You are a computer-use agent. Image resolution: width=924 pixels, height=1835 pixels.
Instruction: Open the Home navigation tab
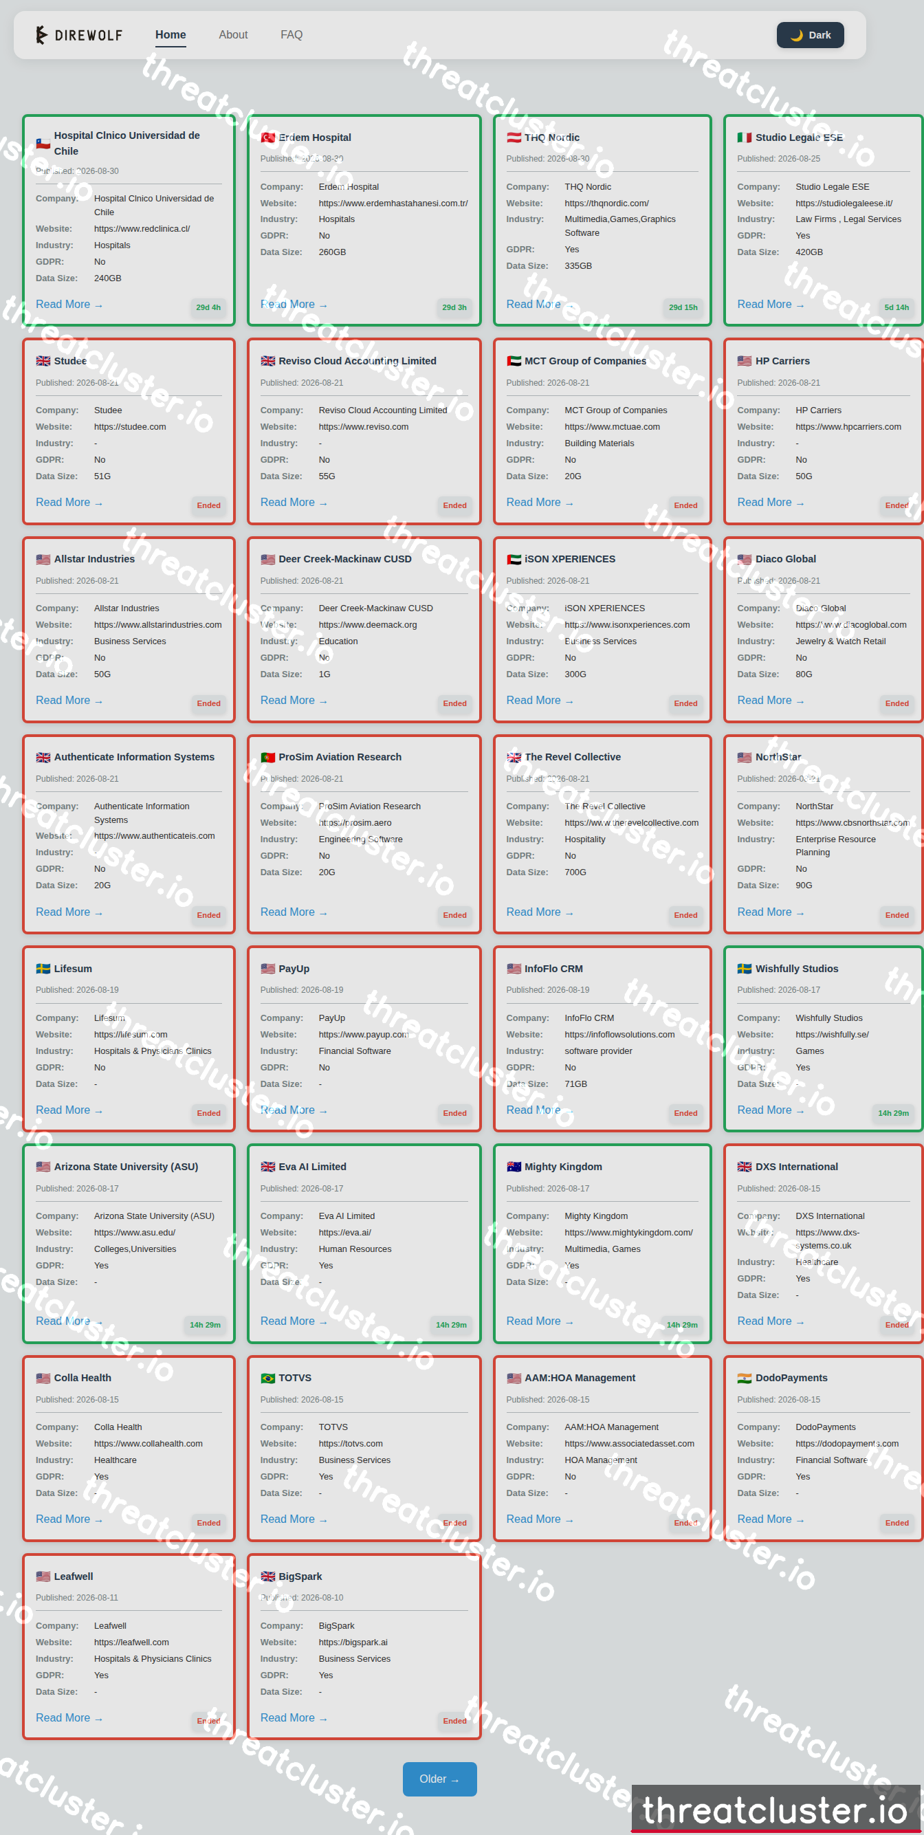(x=170, y=35)
